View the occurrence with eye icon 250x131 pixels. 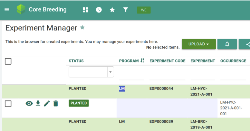coord(29,103)
